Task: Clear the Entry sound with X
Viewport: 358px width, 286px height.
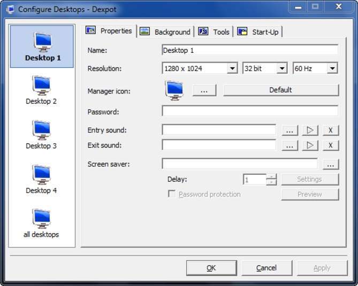Action: click(x=331, y=130)
